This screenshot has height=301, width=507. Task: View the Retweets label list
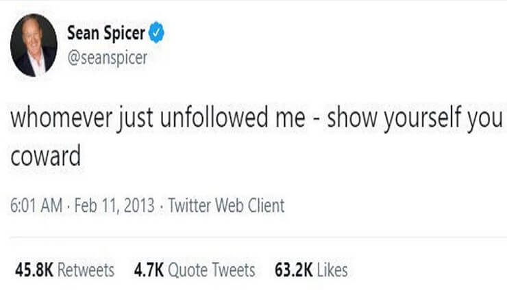coord(86,270)
